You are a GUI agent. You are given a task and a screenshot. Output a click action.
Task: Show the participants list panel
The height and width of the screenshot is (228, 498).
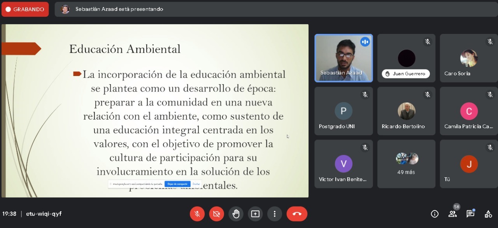tap(452, 214)
